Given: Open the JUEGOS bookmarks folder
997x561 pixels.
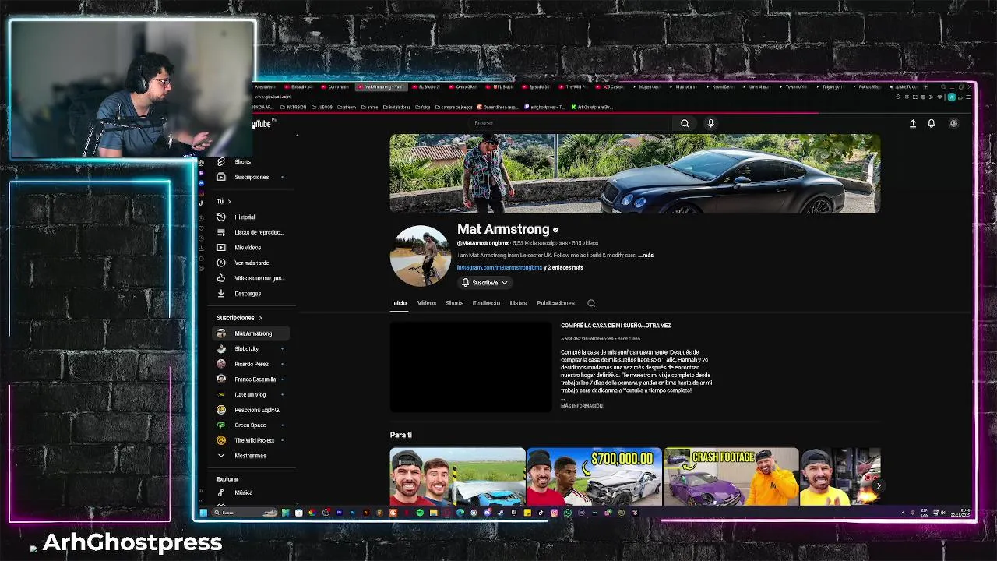Looking at the screenshot, I should 322,107.
